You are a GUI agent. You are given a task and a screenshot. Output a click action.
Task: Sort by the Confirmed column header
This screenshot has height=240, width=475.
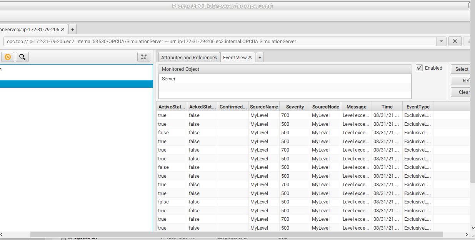[x=233, y=107]
